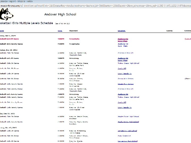The height and width of the screenshot is (143, 191).
Task: Click the Dec 15, 2015 date heading
Action: [8, 128]
